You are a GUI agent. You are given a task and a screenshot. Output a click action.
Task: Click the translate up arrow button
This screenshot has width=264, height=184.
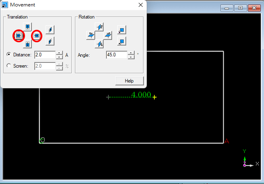point(27,27)
